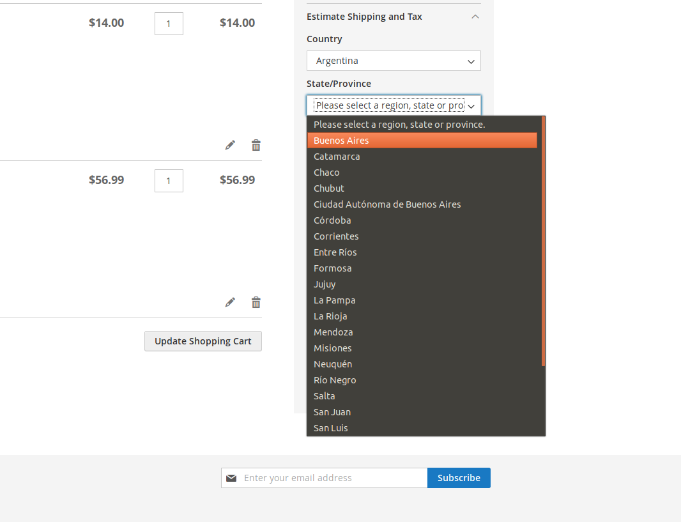The width and height of the screenshot is (681, 522).
Task: Edit the $14.00 cart item
Action: [230, 145]
